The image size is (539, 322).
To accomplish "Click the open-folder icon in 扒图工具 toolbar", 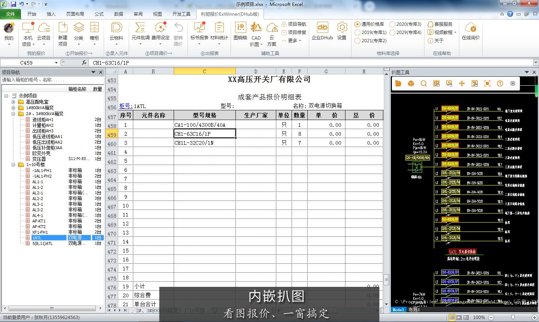I will click(x=398, y=83).
